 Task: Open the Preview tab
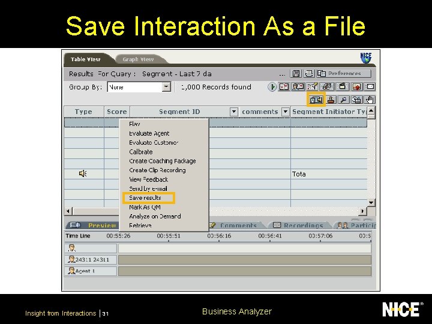point(93,226)
